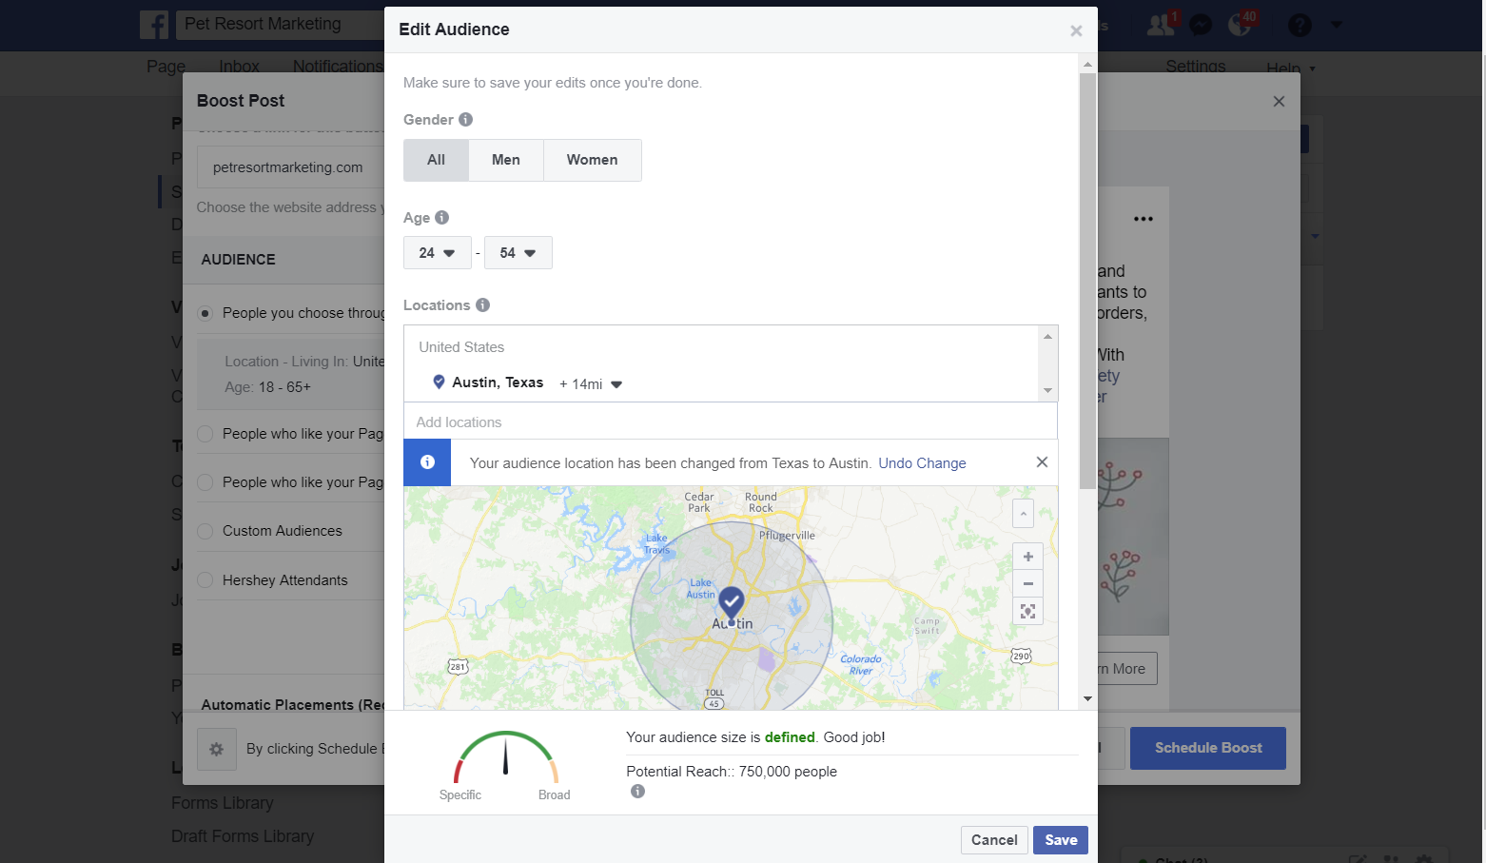The image size is (1486, 863).
Task: Click the question mark help icon in top bar
Action: click(1300, 25)
